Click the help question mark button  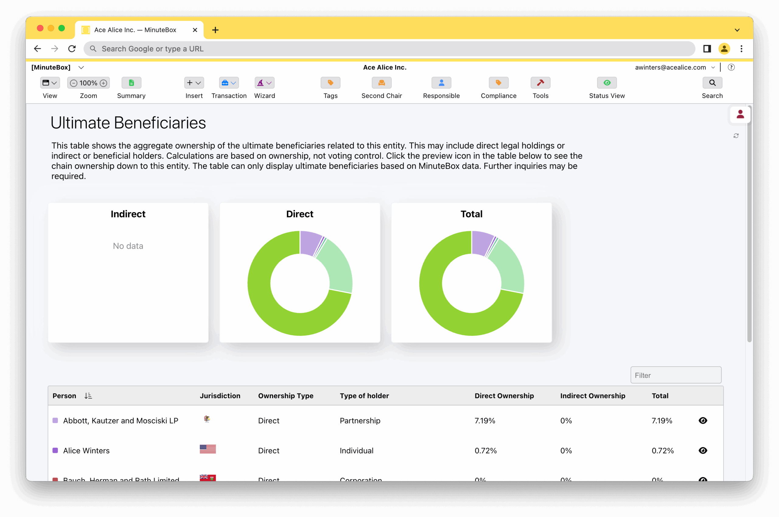click(731, 67)
